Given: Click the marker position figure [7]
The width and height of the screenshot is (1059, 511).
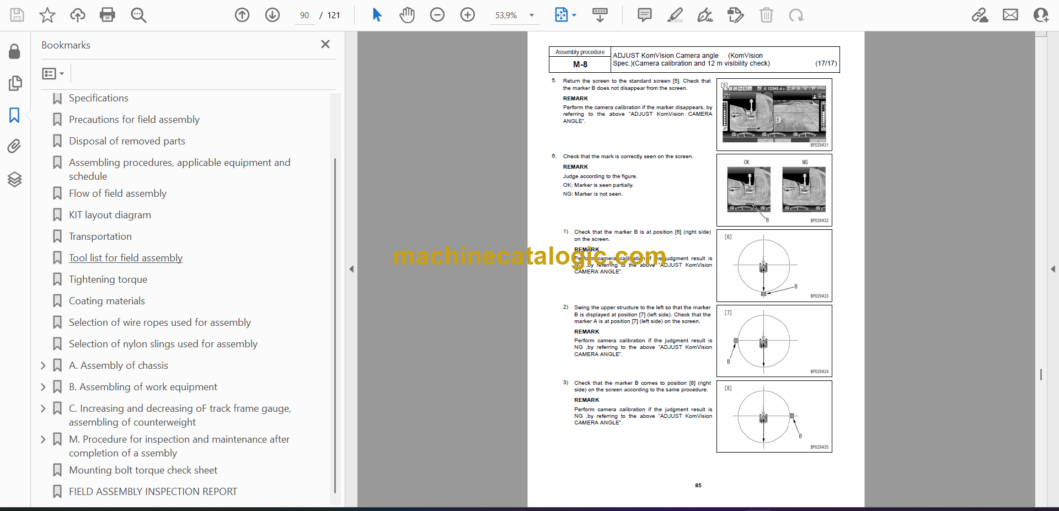Looking at the screenshot, I should click(774, 341).
